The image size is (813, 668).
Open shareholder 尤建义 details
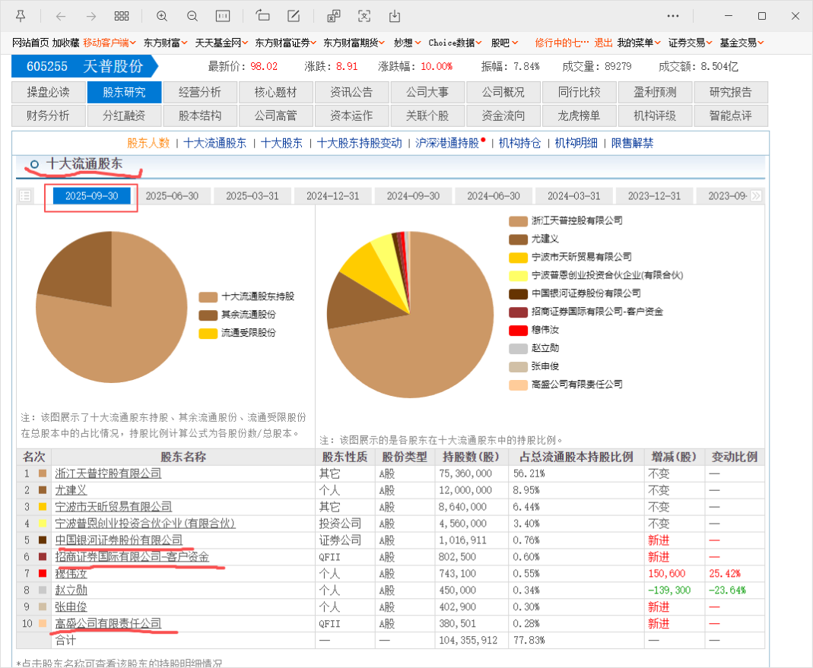coord(71,489)
